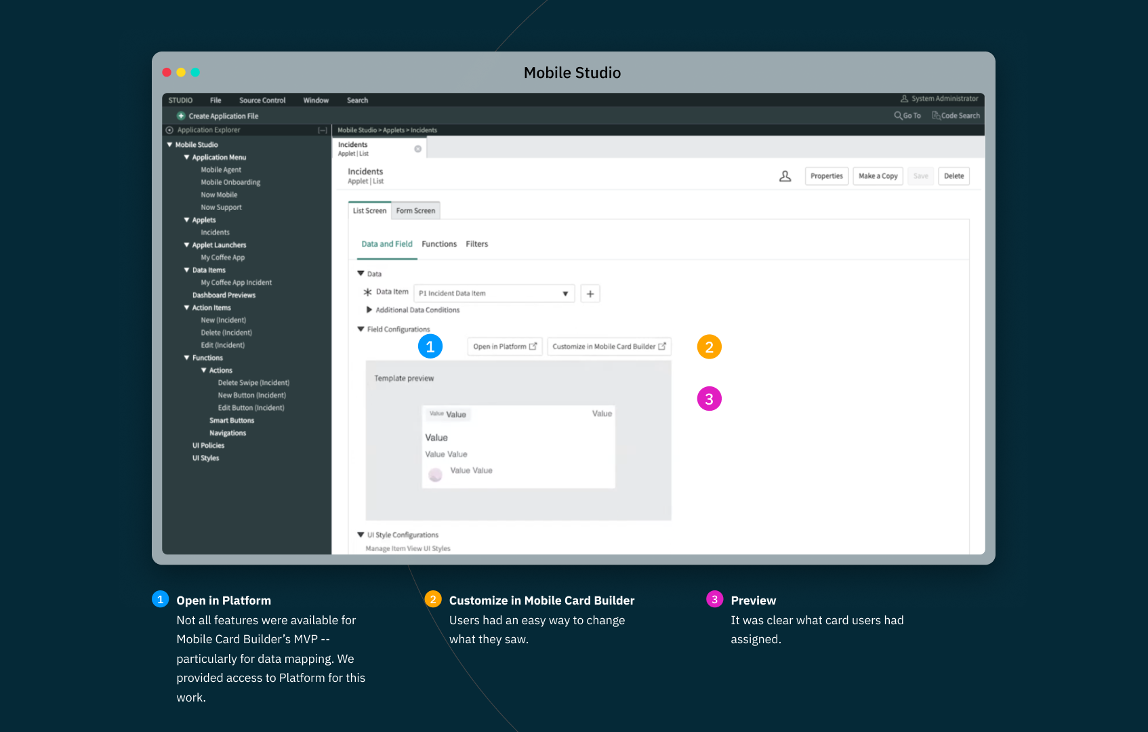Open the P1 Incident Data Item dropdown
The height and width of the screenshot is (732, 1148).
coord(494,293)
